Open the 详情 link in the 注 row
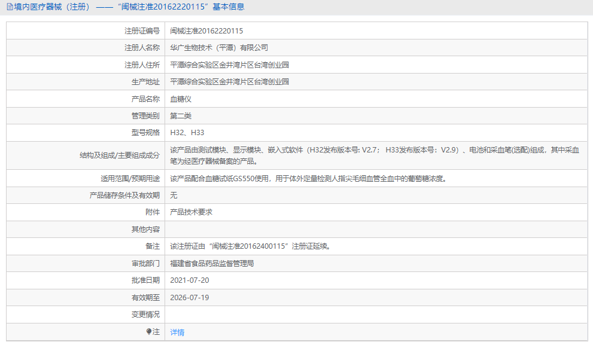The width and height of the screenshot is (593, 345). 177,332
